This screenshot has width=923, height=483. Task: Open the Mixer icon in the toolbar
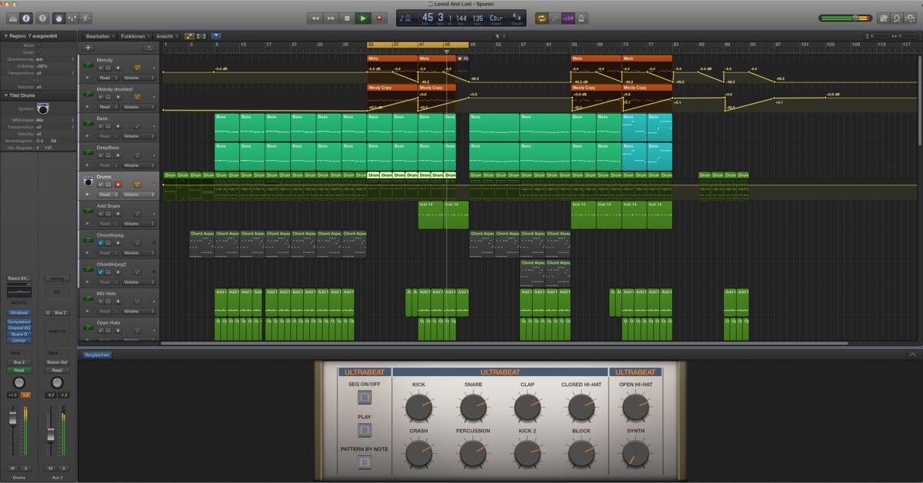click(x=72, y=18)
